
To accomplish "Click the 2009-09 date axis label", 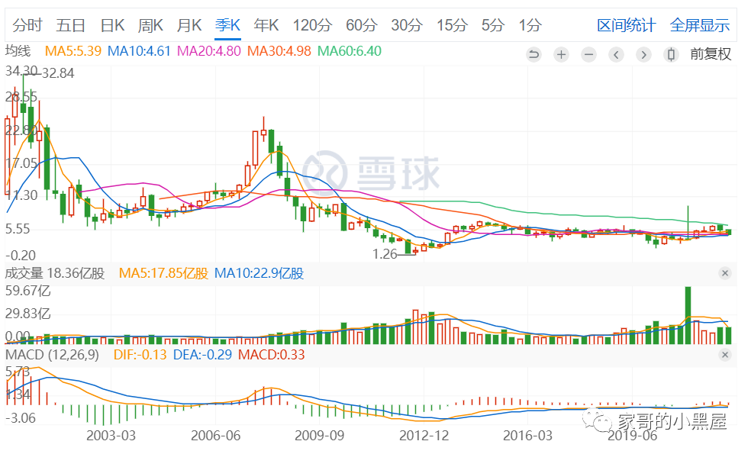I will point(320,436).
